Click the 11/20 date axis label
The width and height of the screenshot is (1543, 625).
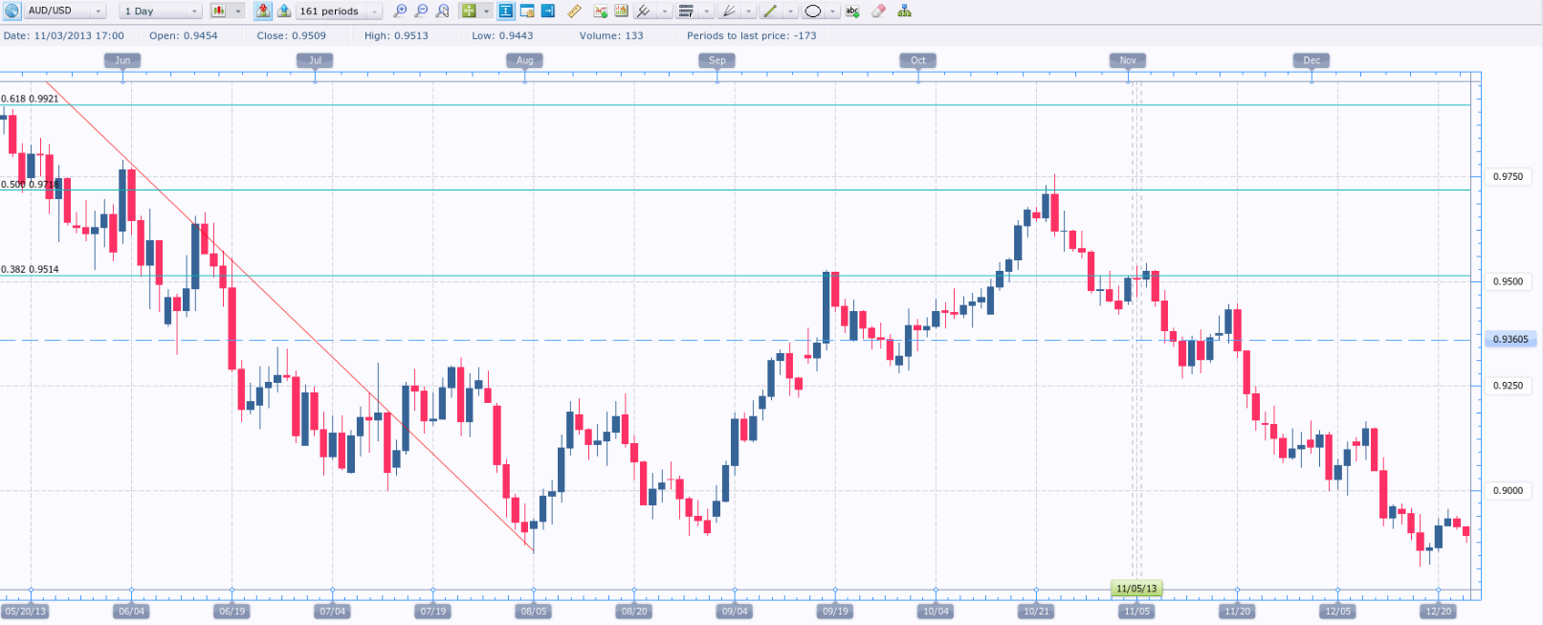(x=1237, y=611)
